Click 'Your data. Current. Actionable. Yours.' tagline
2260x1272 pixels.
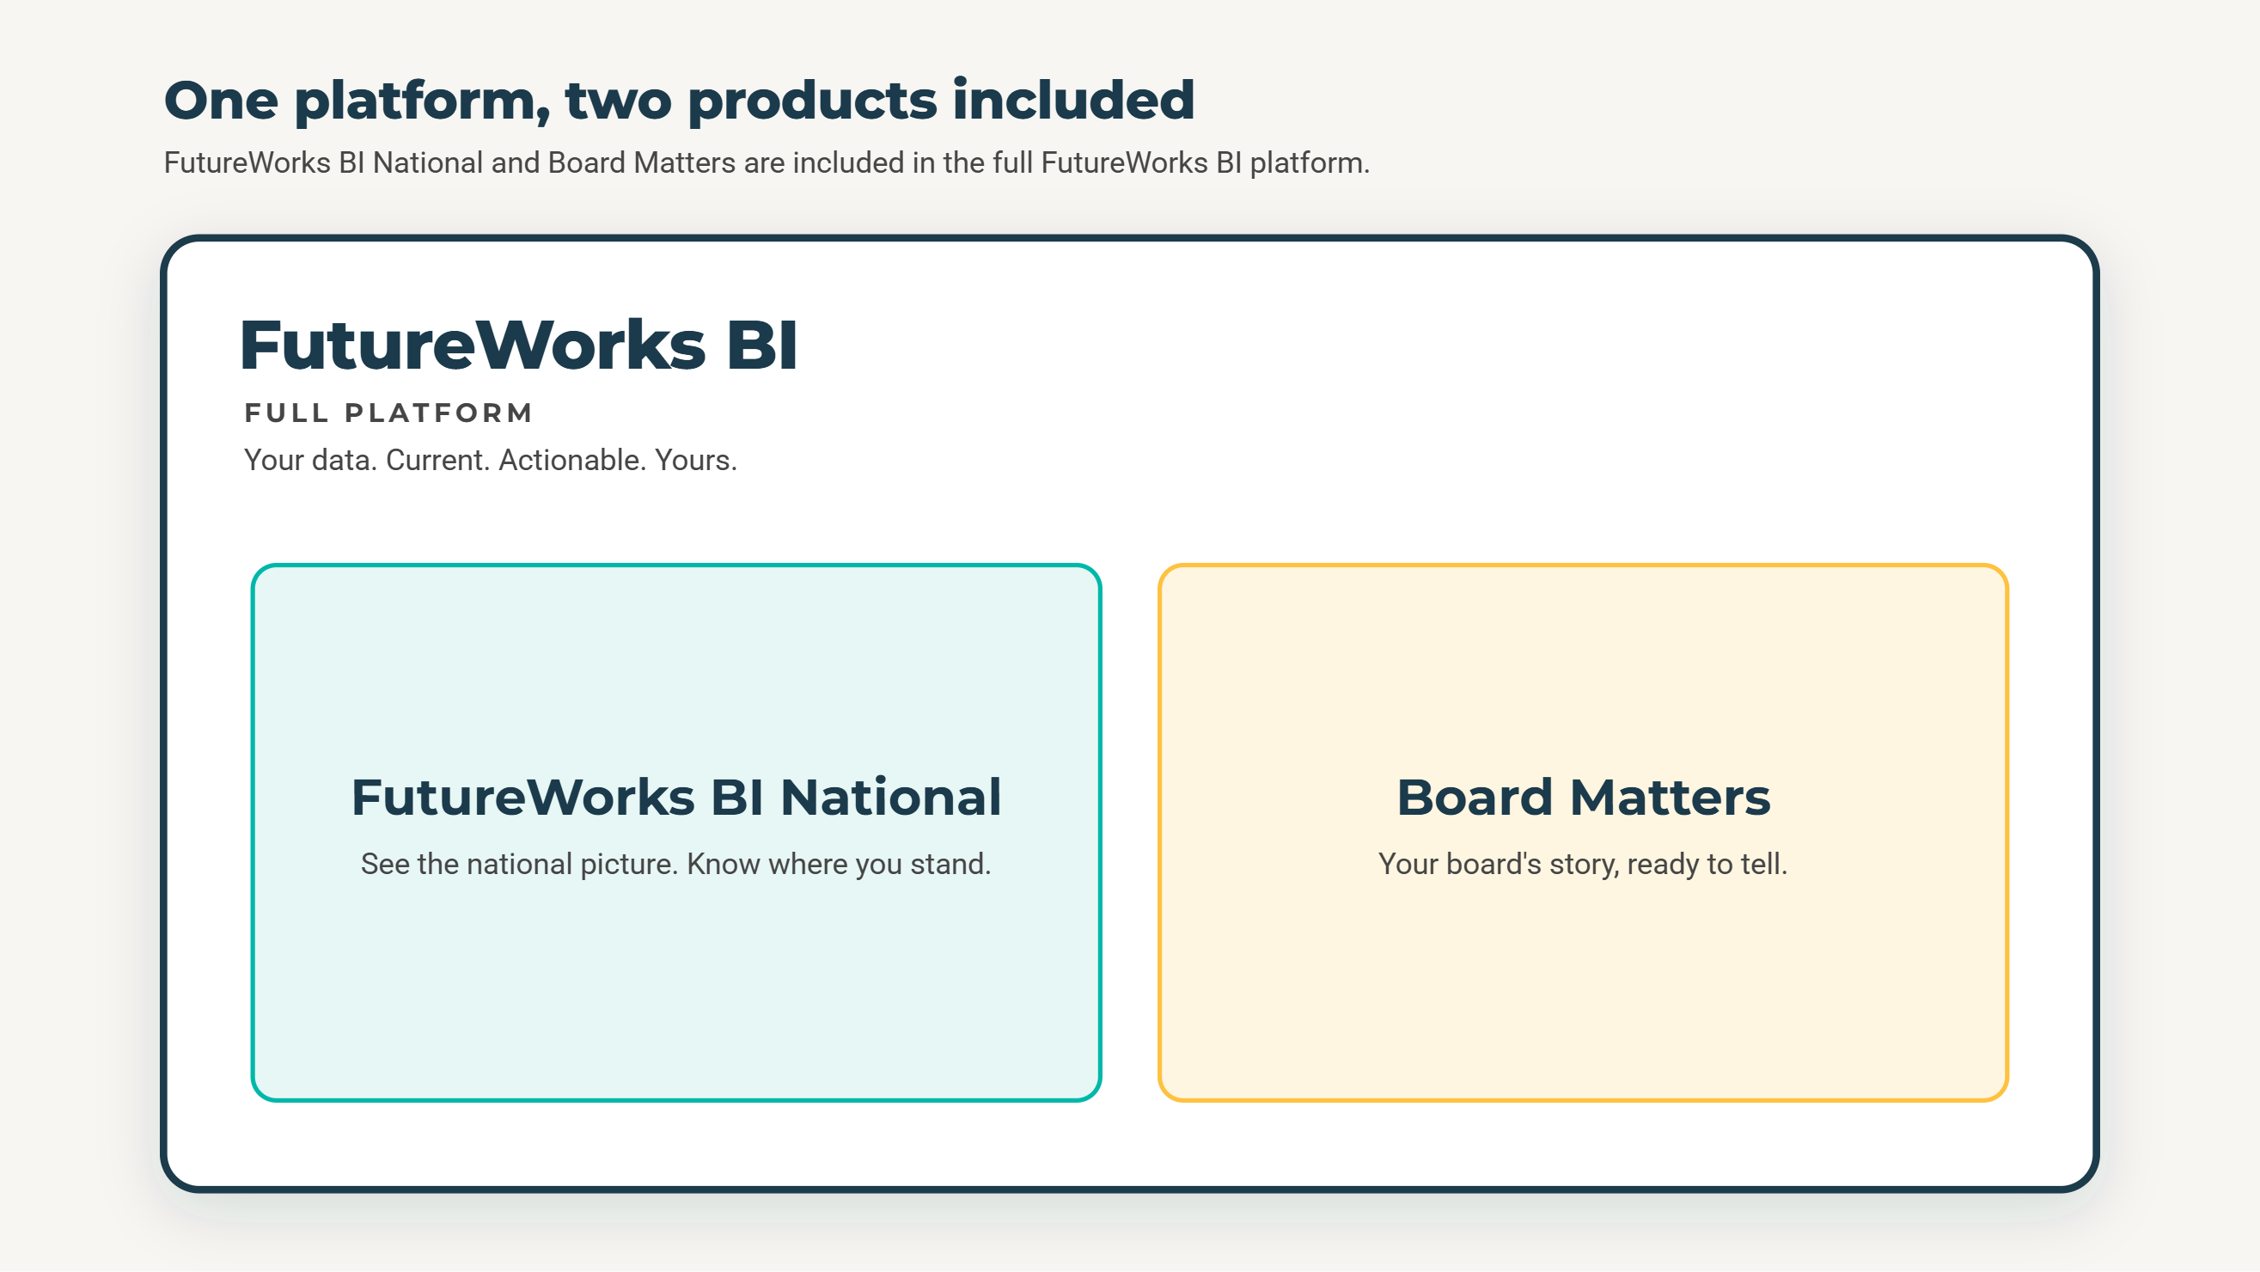(x=491, y=460)
